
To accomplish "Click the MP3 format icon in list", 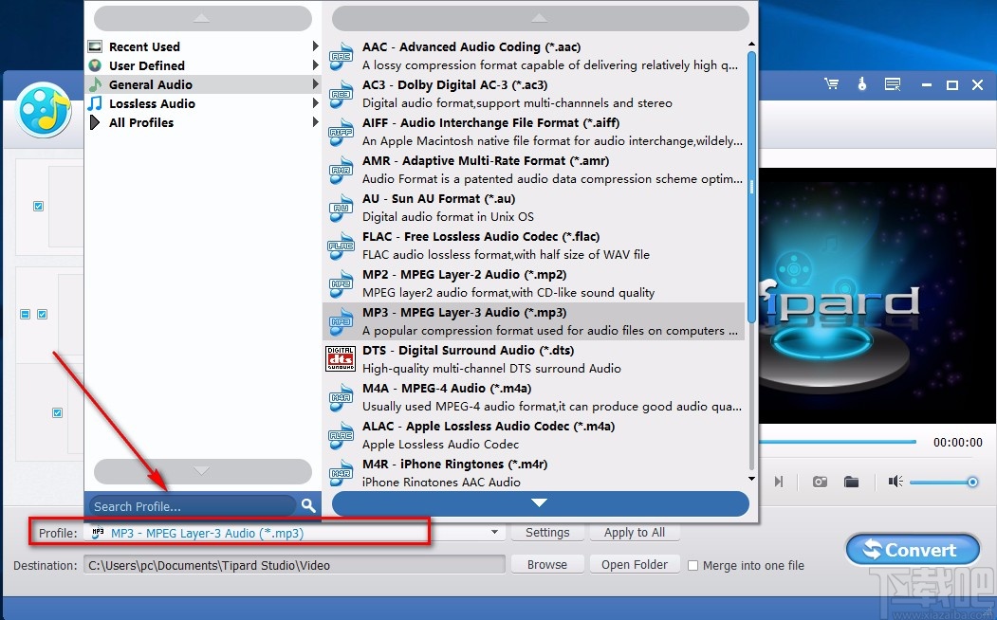I will click(x=342, y=321).
